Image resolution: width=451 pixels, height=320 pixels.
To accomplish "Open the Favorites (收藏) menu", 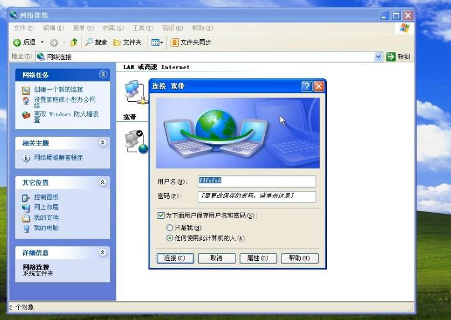I will pyautogui.click(x=113, y=28).
